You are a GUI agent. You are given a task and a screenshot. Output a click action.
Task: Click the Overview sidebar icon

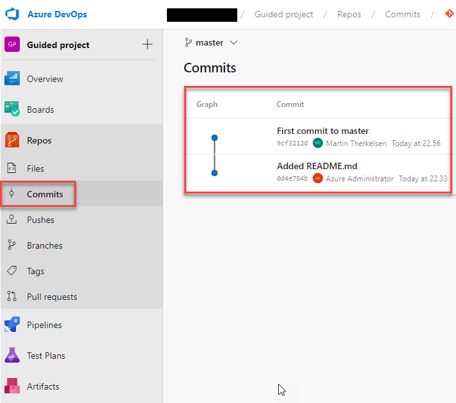click(x=12, y=78)
